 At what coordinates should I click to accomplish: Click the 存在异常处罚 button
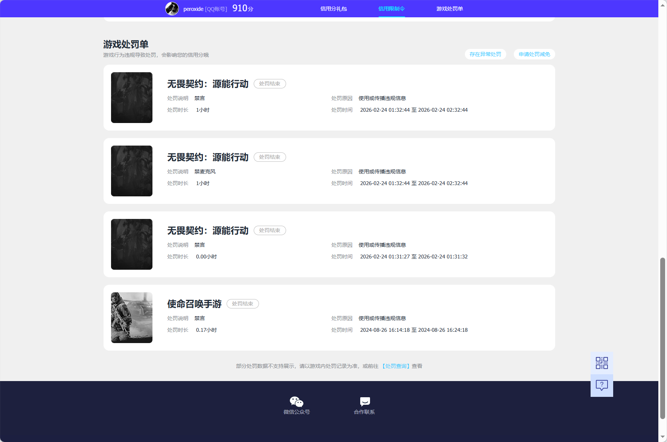pos(485,54)
